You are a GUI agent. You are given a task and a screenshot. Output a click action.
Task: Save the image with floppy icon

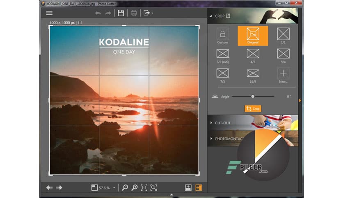pyautogui.click(x=121, y=13)
